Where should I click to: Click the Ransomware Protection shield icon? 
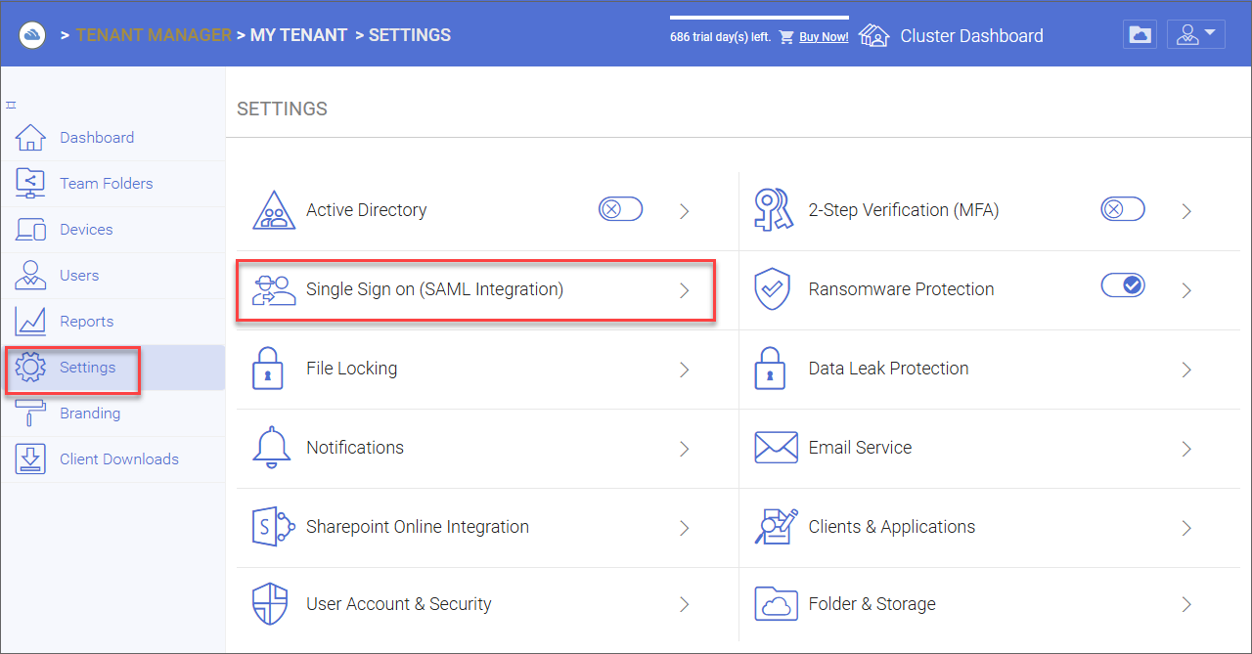pos(771,290)
